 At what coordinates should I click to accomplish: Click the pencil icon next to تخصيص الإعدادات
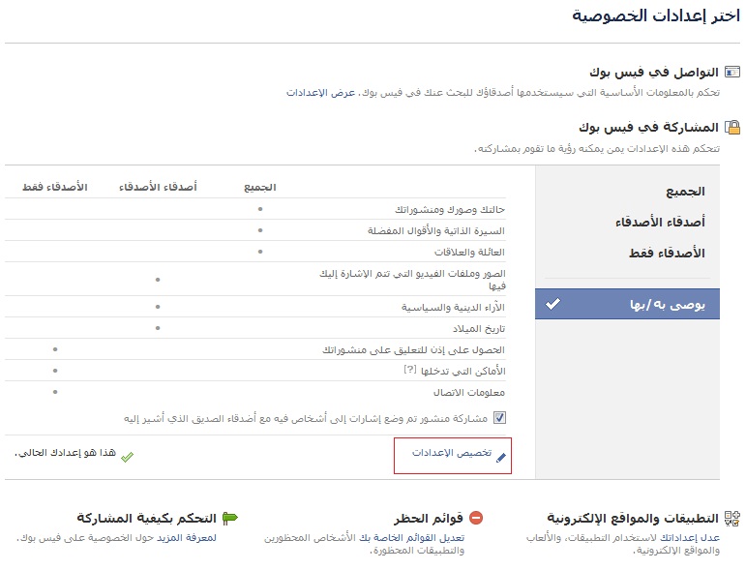tap(500, 457)
